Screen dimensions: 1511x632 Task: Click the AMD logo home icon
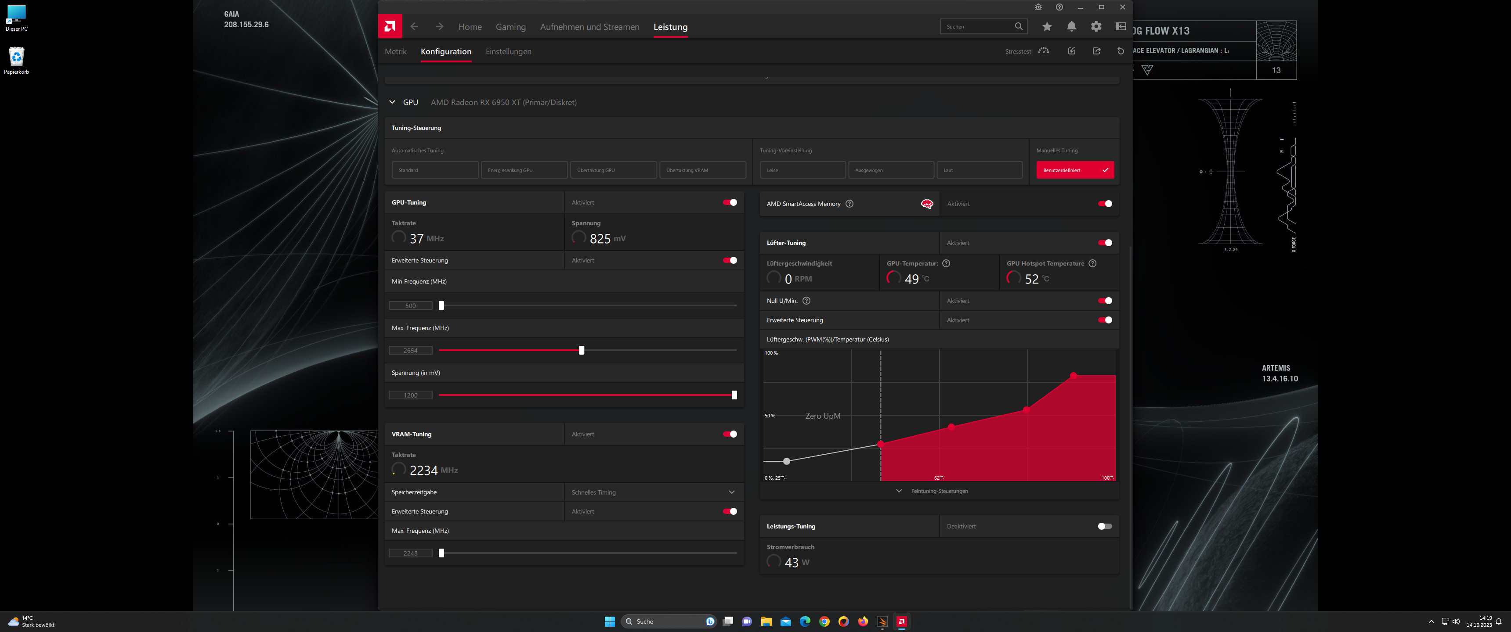click(390, 26)
